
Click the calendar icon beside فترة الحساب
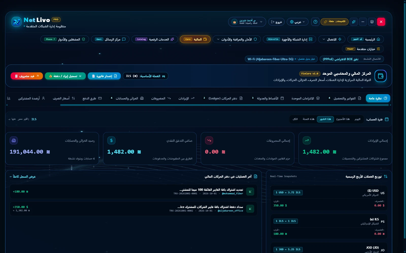[387, 119]
